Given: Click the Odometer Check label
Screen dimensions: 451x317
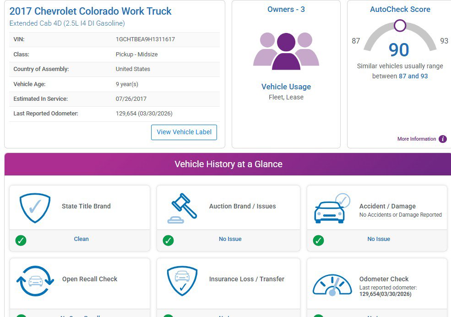Looking at the screenshot, I should coord(384,279).
